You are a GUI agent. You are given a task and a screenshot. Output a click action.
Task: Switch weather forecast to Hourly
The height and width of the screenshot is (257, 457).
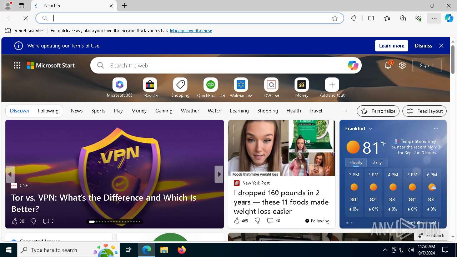click(356, 162)
